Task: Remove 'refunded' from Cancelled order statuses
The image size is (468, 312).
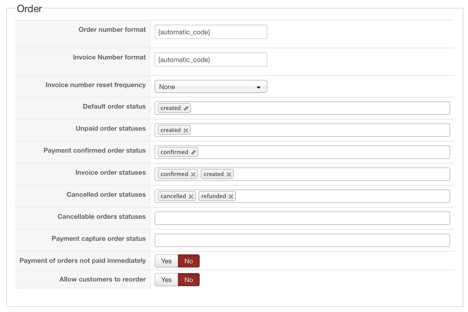Action: pos(231,196)
